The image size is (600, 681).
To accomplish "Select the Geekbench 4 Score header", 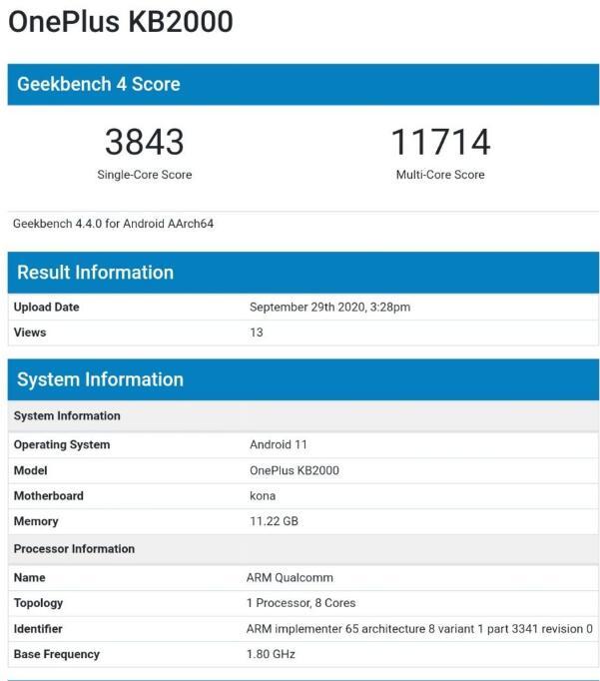I will (x=303, y=84).
